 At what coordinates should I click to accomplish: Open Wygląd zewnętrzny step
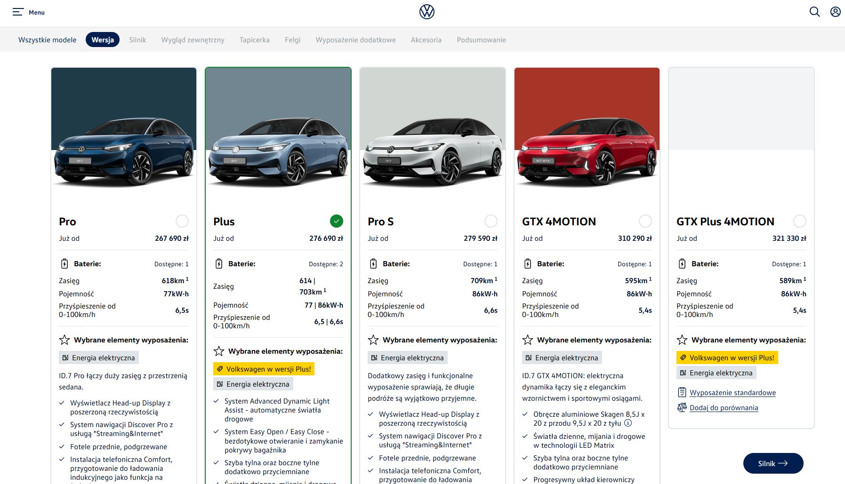pos(193,40)
